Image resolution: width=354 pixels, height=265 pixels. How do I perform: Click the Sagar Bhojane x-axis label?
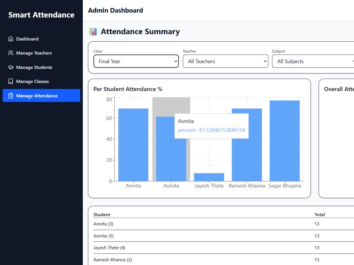[x=285, y=186]
